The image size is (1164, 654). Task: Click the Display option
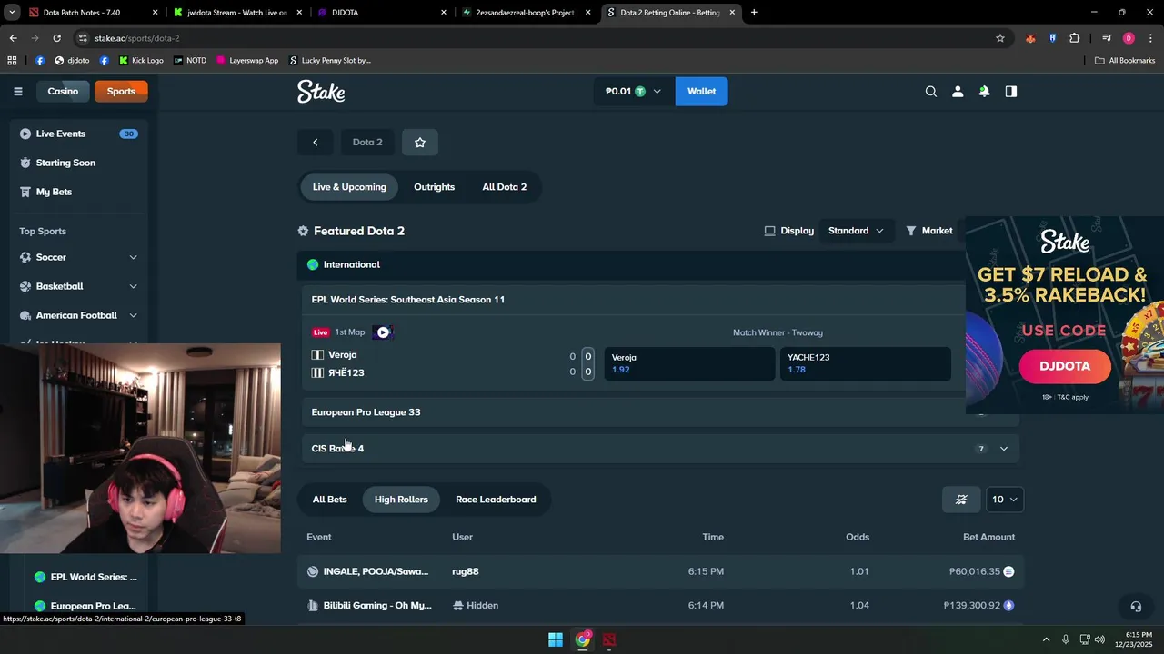tap(788, 231)
